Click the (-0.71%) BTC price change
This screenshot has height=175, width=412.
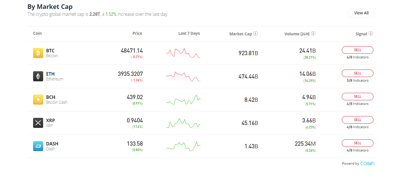(137, 57)
